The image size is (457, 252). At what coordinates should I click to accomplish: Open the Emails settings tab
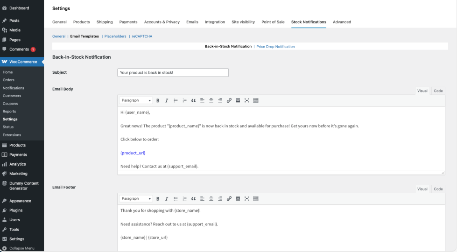[x=192, y=22]
